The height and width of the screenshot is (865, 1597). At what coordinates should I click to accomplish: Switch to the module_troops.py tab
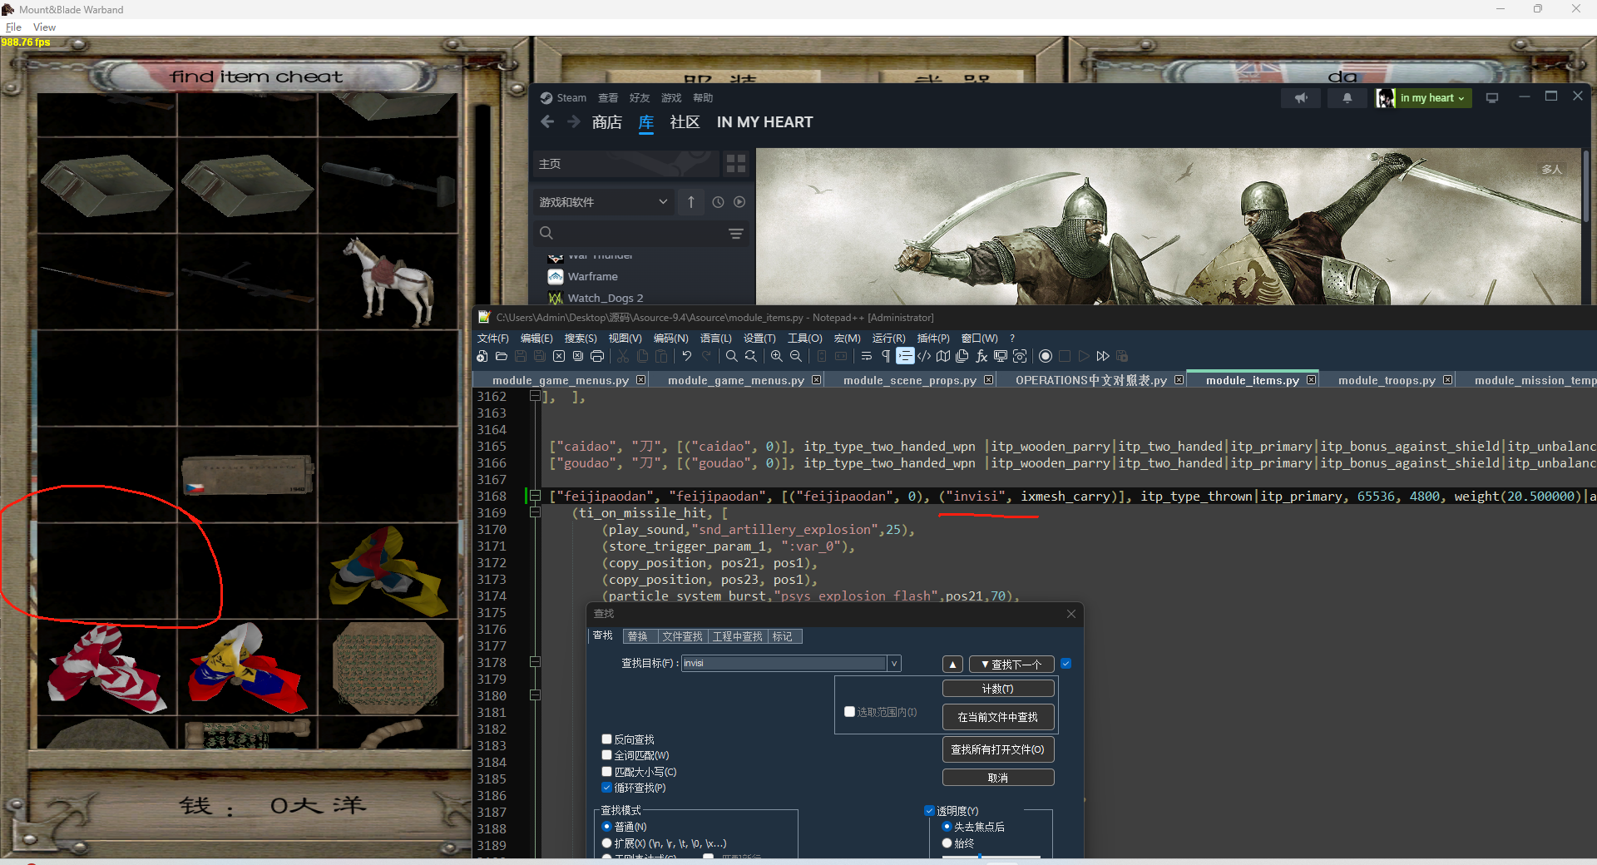(1387, 380)
